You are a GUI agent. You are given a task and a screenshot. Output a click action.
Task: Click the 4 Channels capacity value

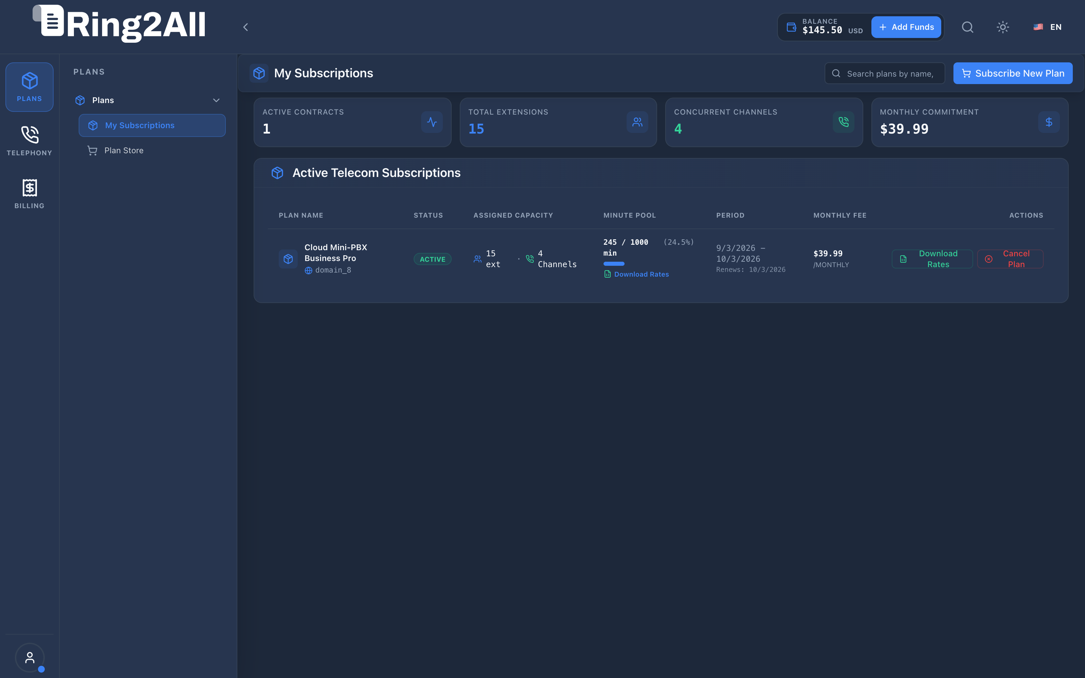pos(557,259)
